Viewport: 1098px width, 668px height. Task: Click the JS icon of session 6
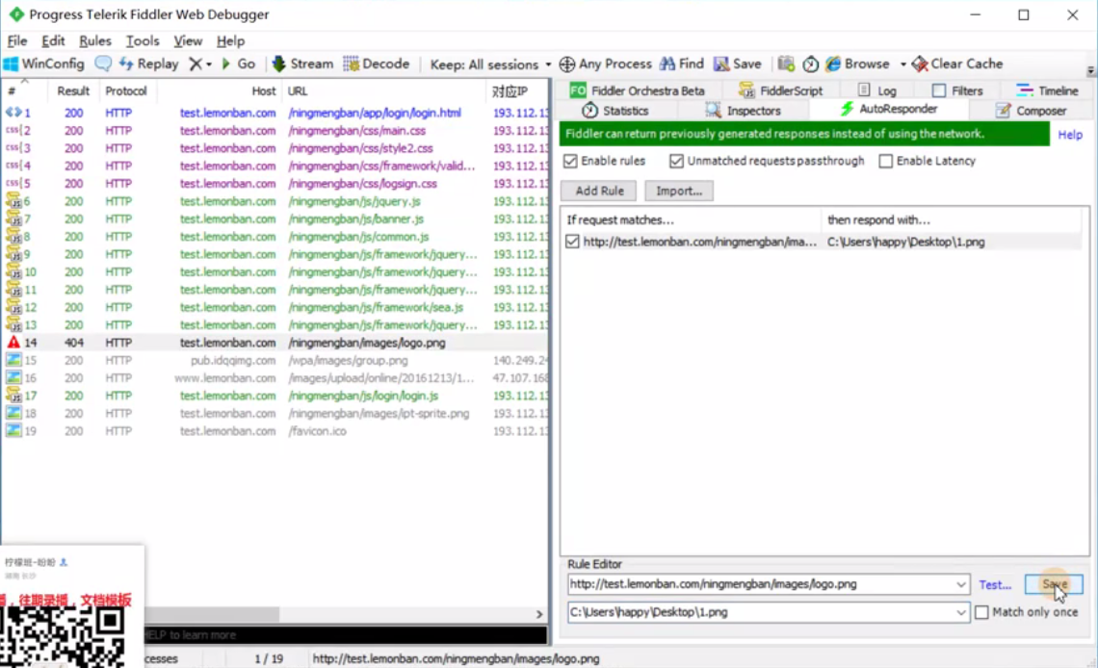(13, 201)
